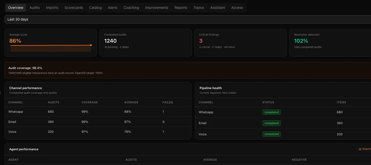Click the 97% coverage for Voice
This screenshot has height=165, width=371.
pos(85,132)
